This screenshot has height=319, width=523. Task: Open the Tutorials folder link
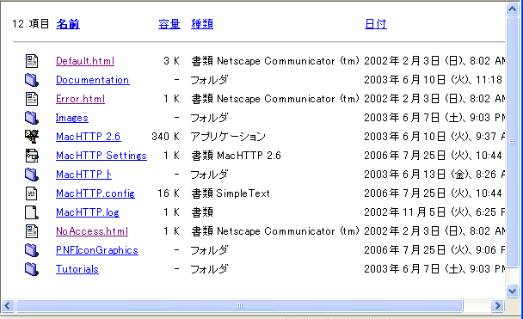(77, 269)
